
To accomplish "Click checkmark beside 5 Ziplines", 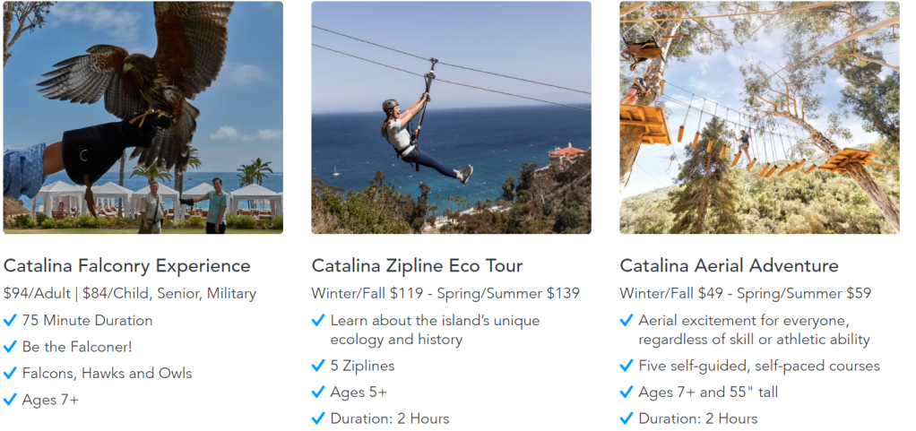I will (x=318, y=366).
